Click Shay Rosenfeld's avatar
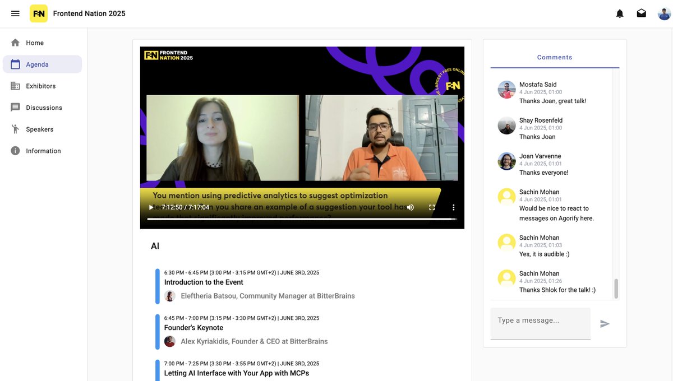 pyautogui.click(x=506, y=126)
